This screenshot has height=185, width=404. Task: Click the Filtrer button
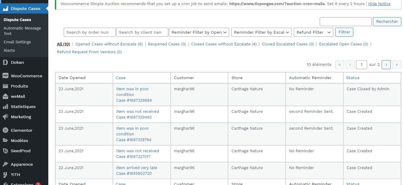344,32
